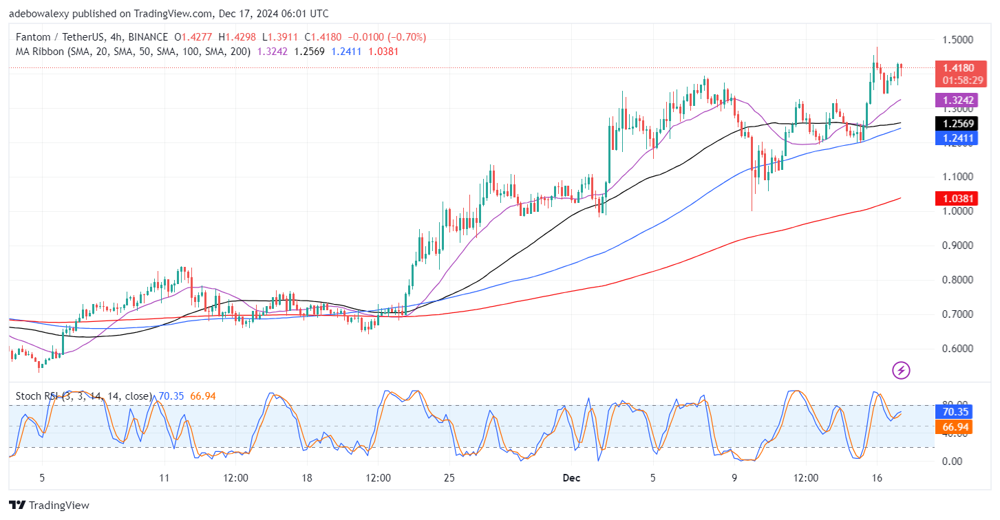Click the 18 date label on time axis
The height and width of the screenshot is (520, 1000).
308,478
